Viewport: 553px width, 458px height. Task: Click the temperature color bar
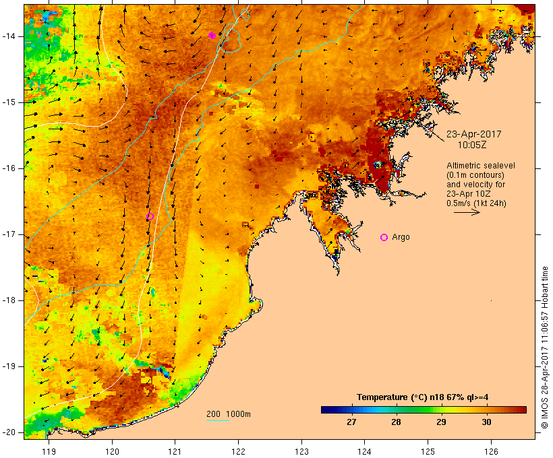point(424,410)
